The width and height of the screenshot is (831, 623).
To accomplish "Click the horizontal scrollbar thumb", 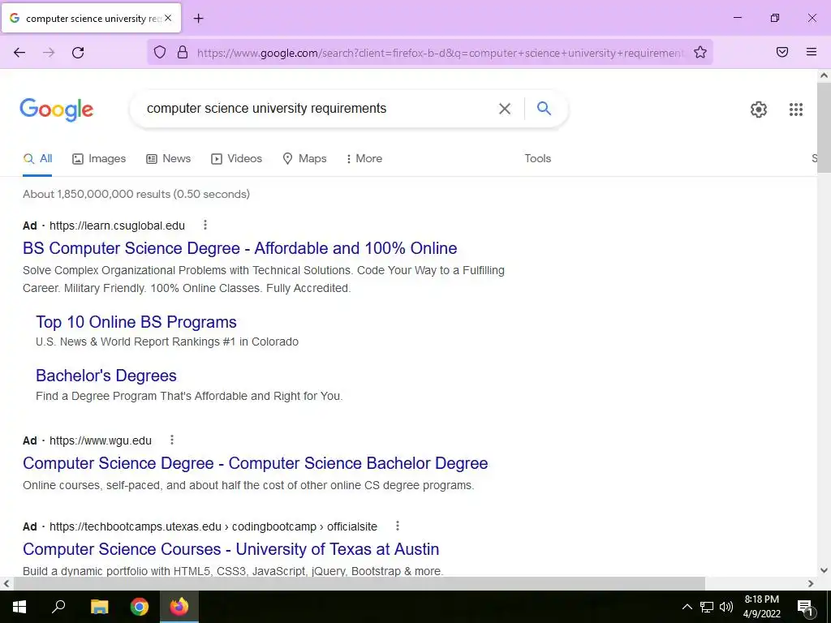I will (x=360, y=583).
